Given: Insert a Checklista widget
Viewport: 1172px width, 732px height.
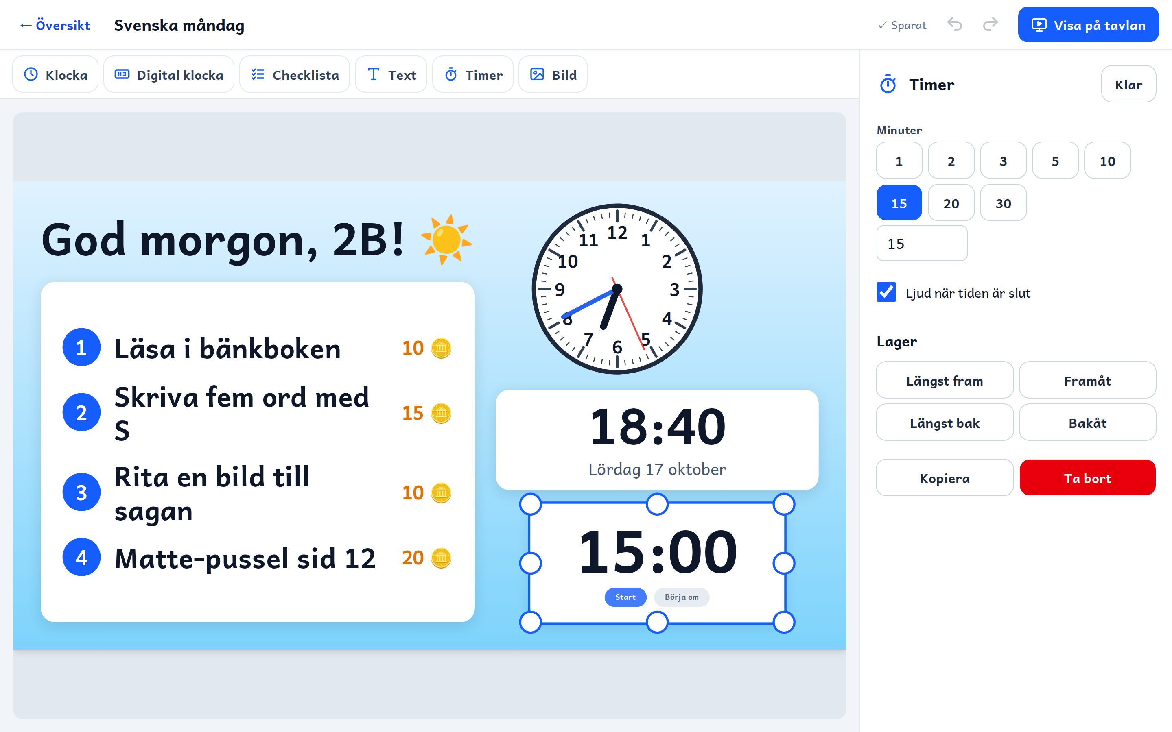Looking at the screenshot, I should [x=295, y=74].
